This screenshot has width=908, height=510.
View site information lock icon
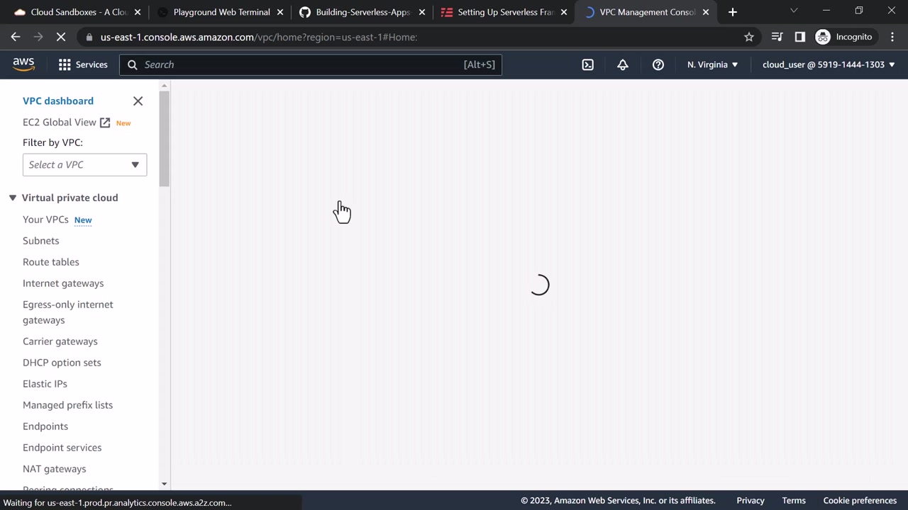click(x=89, y=37)
